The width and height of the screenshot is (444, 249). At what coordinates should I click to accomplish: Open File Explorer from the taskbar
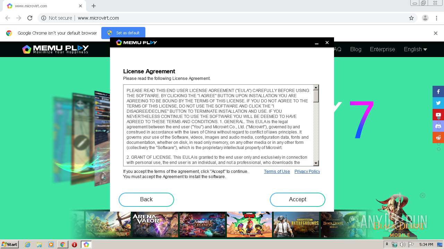click(39, 245)
